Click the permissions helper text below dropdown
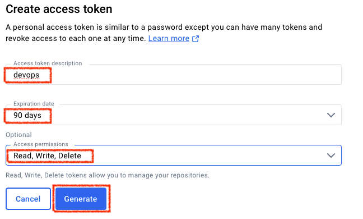The image size is (363, 219). [x=108, y=175]
